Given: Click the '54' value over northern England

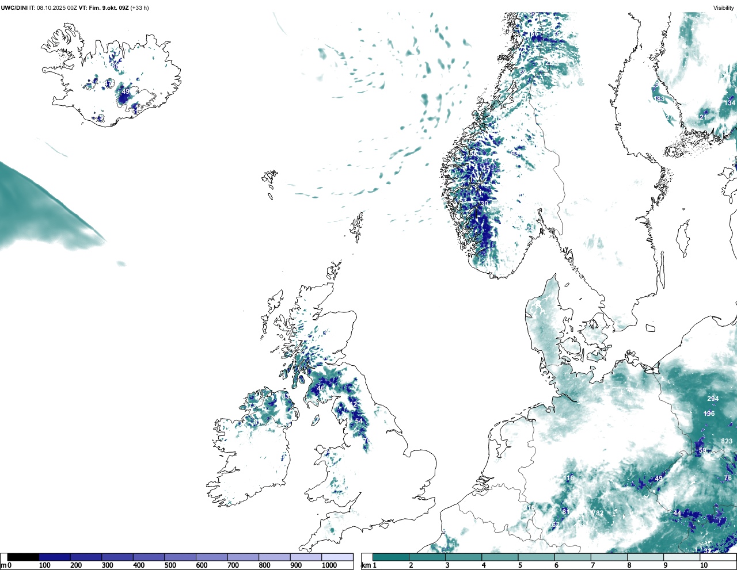Looking at the screenshot, I should tap(359, 421).
